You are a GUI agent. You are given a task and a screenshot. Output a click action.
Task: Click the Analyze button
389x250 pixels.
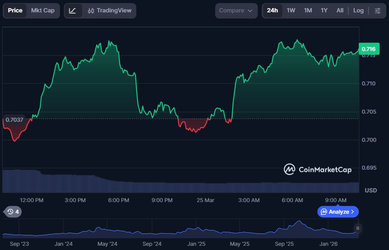[x=338, y=212]
